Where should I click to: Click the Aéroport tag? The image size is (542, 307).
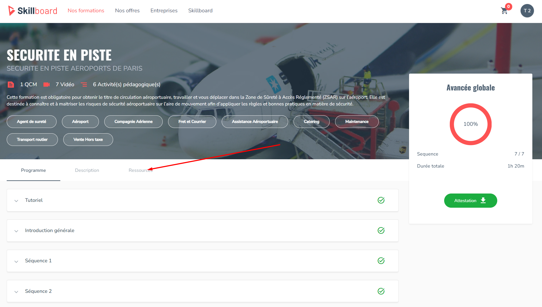coord(80,122)
